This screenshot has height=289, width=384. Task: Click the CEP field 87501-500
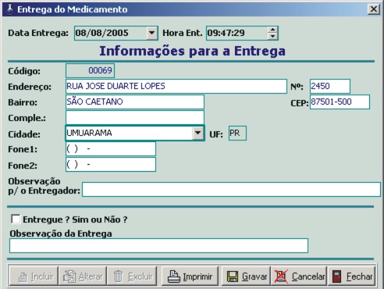340,102
